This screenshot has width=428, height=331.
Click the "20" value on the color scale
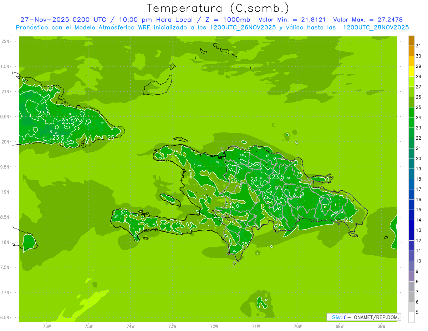(418, 159)
